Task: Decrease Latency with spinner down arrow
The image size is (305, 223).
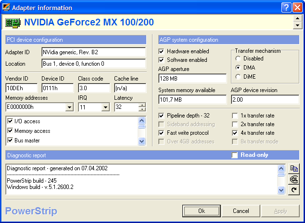Action: [142, 109]
